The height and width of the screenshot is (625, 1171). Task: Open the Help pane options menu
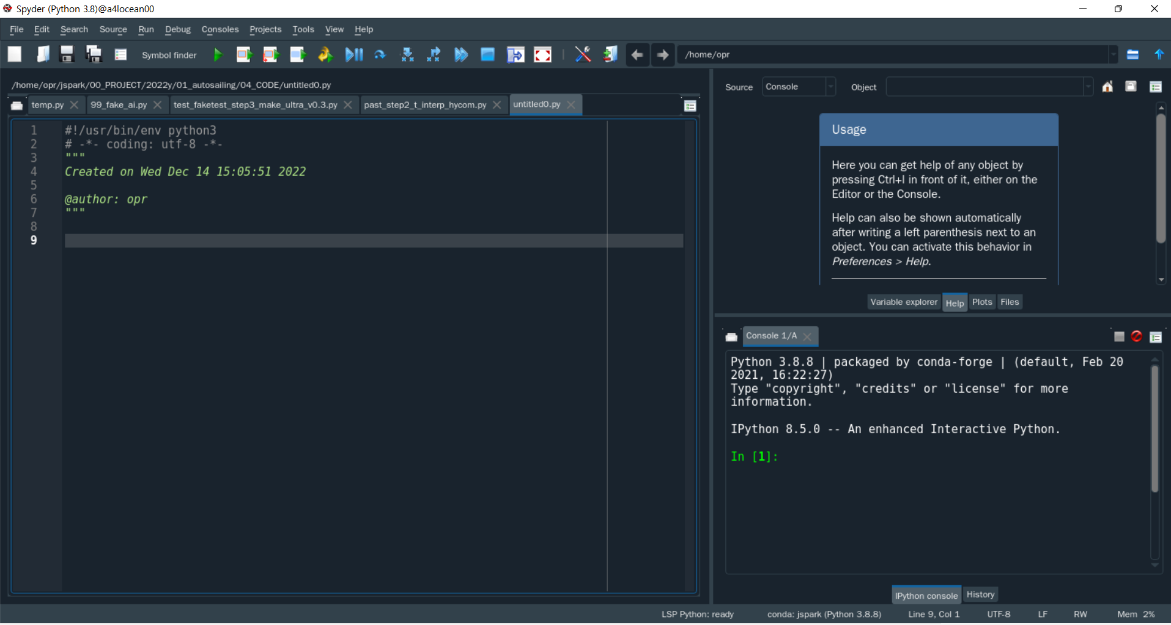click(x=1156, y=87)
